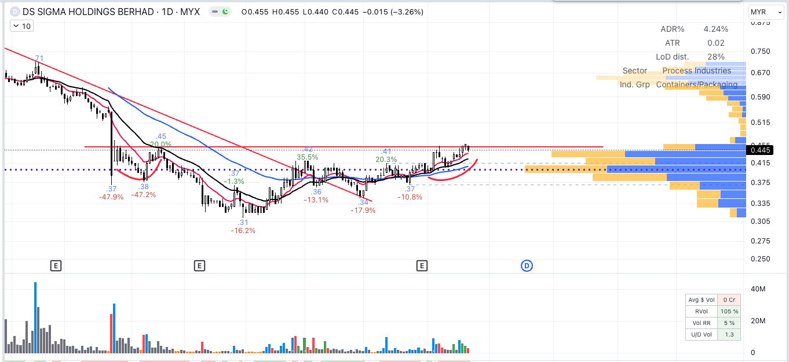
Task: Click the open value O0.455
Action: point(255,12)
